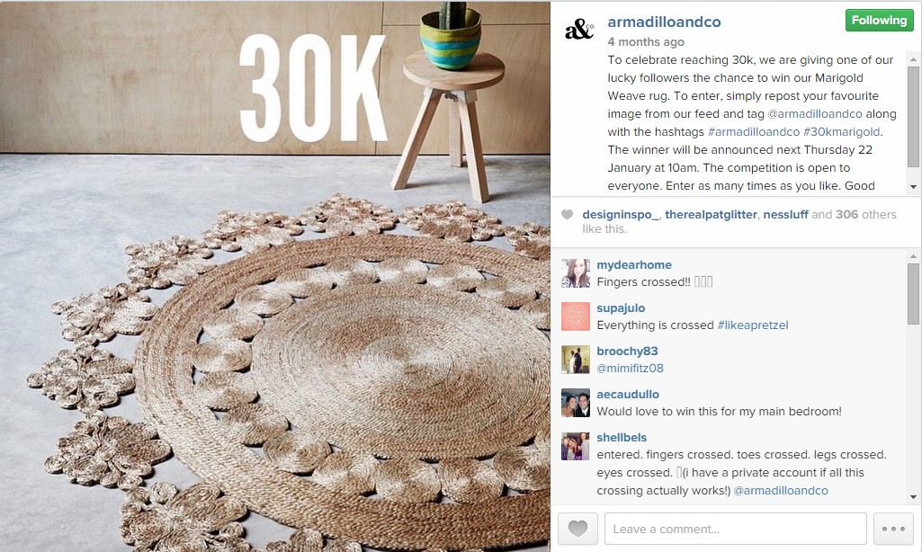Click the heart like button beside comment box

coord(577,529)
